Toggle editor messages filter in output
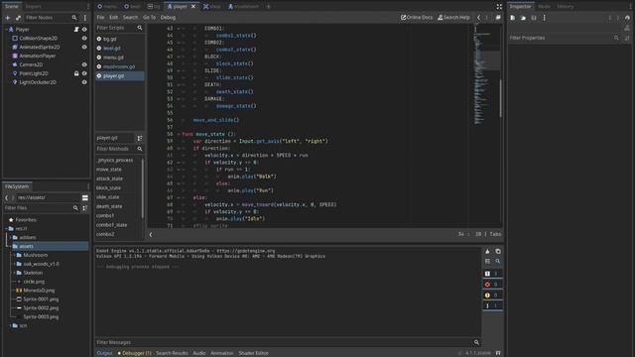The height and width of the screenshot is (357, 635). pos(492,306)
